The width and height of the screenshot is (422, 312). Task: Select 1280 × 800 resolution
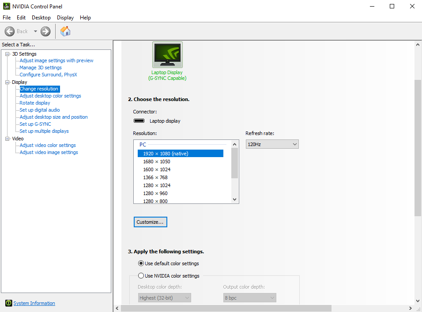coord(155,201)
